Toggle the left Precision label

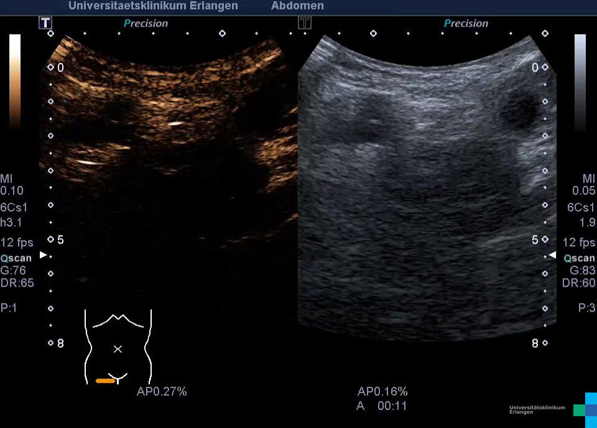tap(146, 24)
